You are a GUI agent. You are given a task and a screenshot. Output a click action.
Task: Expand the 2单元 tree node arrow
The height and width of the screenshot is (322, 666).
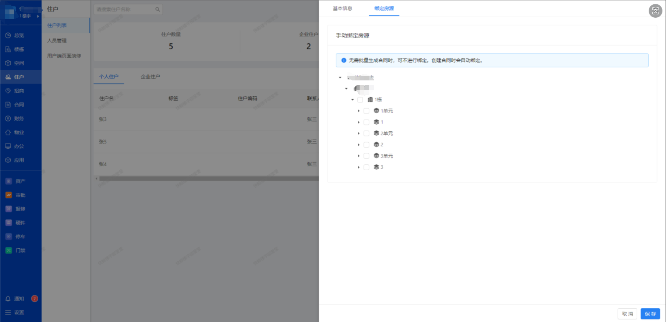(358, 134)
